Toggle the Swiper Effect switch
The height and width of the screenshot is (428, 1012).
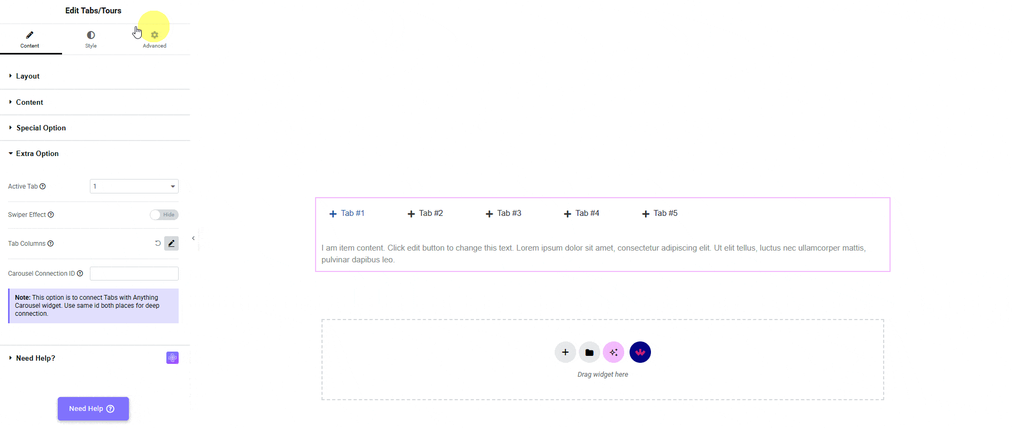(x=164, y=215)
